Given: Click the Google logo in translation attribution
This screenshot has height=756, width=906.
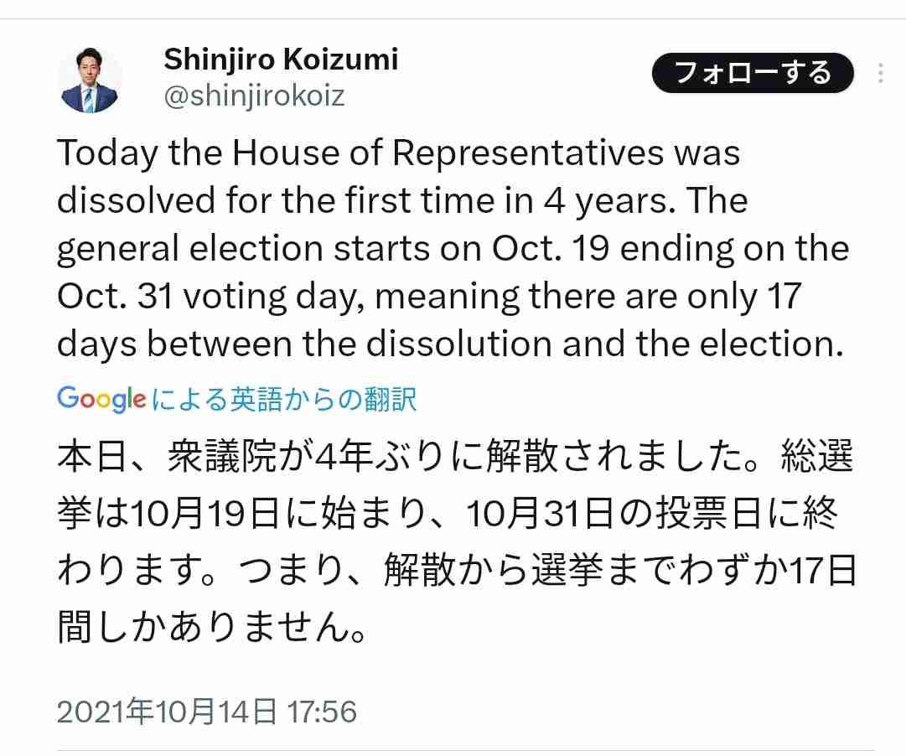Looking at the screenshot, I should click(101, 400).
